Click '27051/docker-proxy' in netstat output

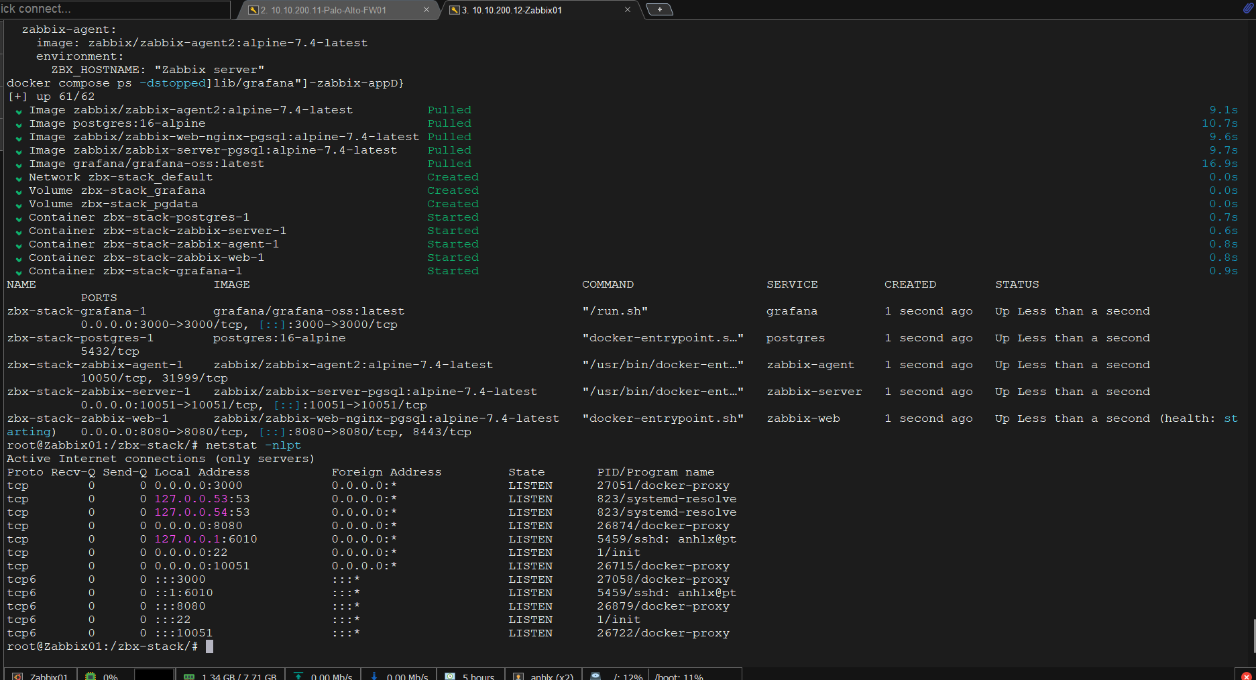coord(663,486)
